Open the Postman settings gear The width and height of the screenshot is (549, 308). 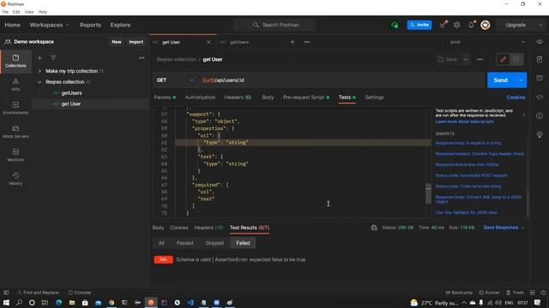pyautogui.click(x=456, y=25)
